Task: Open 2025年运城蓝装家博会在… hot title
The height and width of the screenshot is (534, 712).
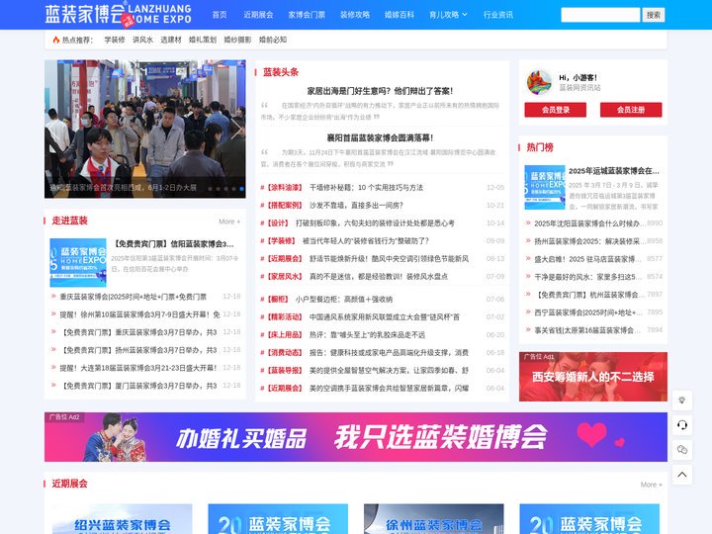Action: [614, 171]
